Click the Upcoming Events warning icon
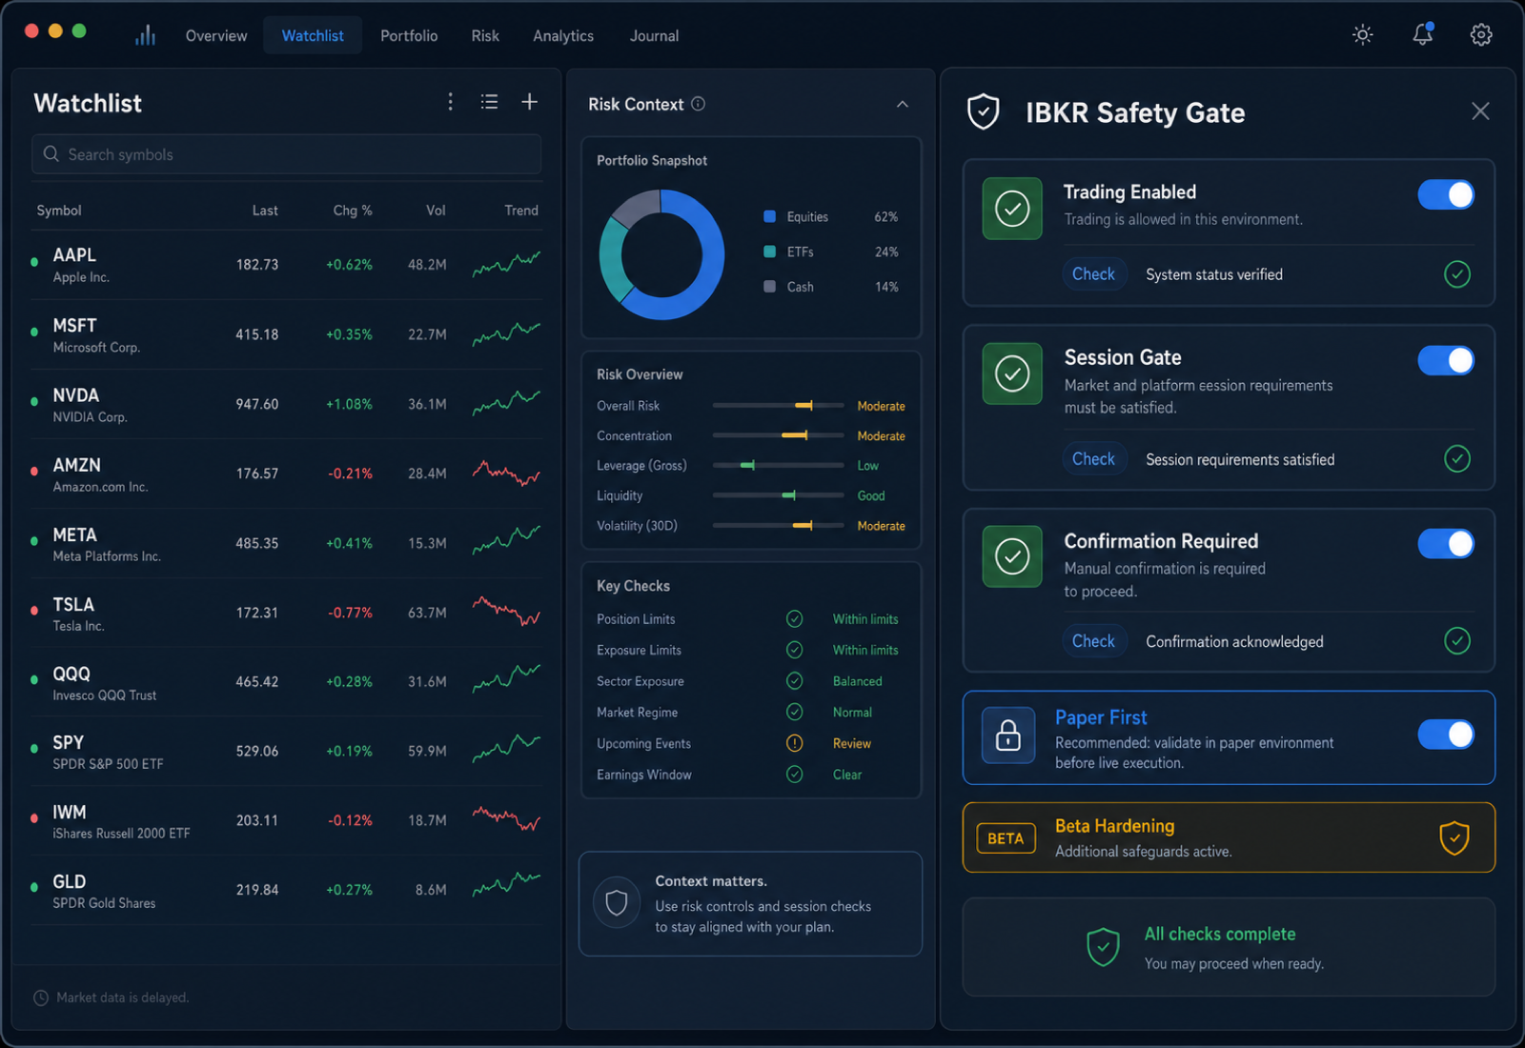The height and width of the screenshot is (1048, 1525). coord(795,743)
